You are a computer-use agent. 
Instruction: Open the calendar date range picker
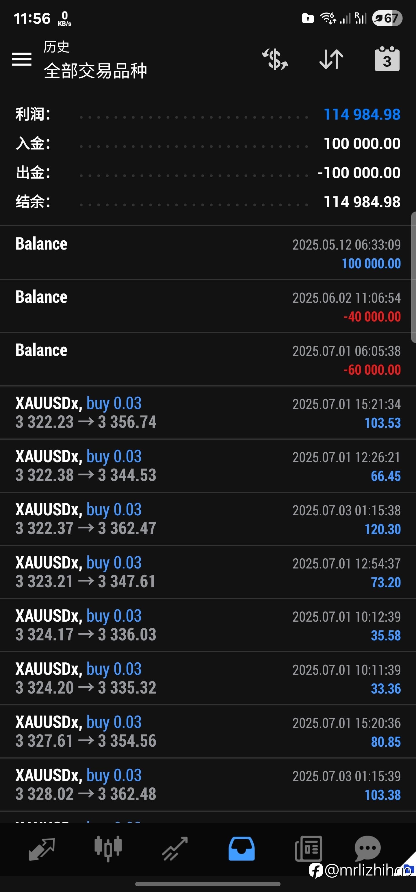click(x=387, y=59)
